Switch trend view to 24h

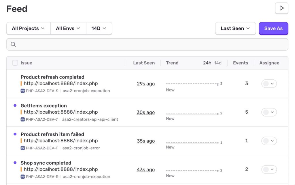(207, 63)
